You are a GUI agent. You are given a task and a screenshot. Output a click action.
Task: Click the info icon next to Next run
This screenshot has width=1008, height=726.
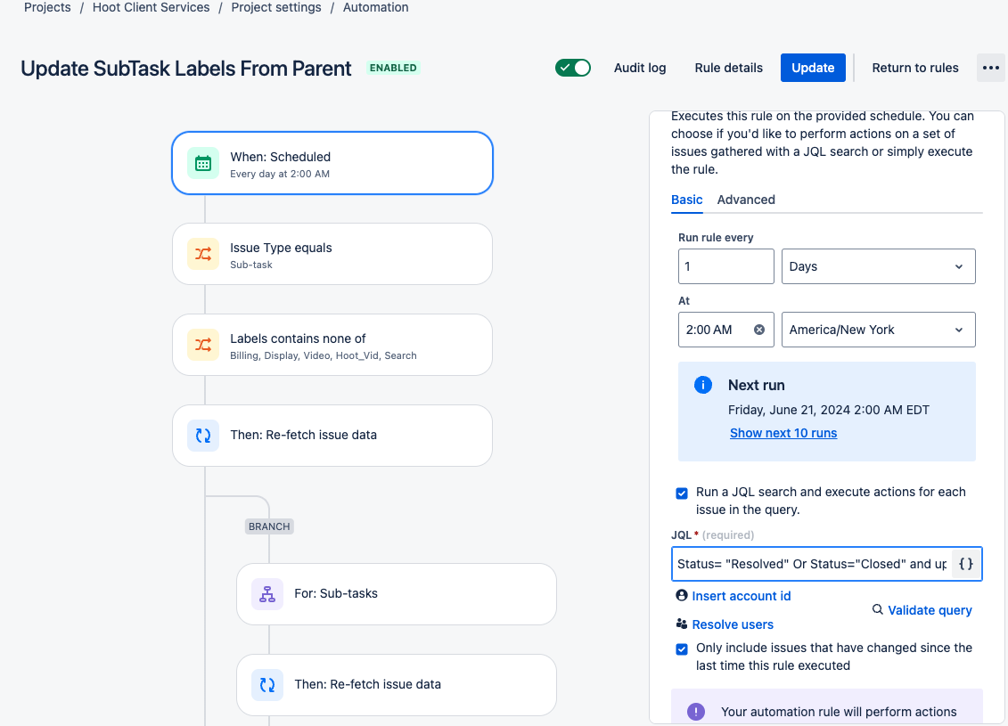(x=703, y=385)
